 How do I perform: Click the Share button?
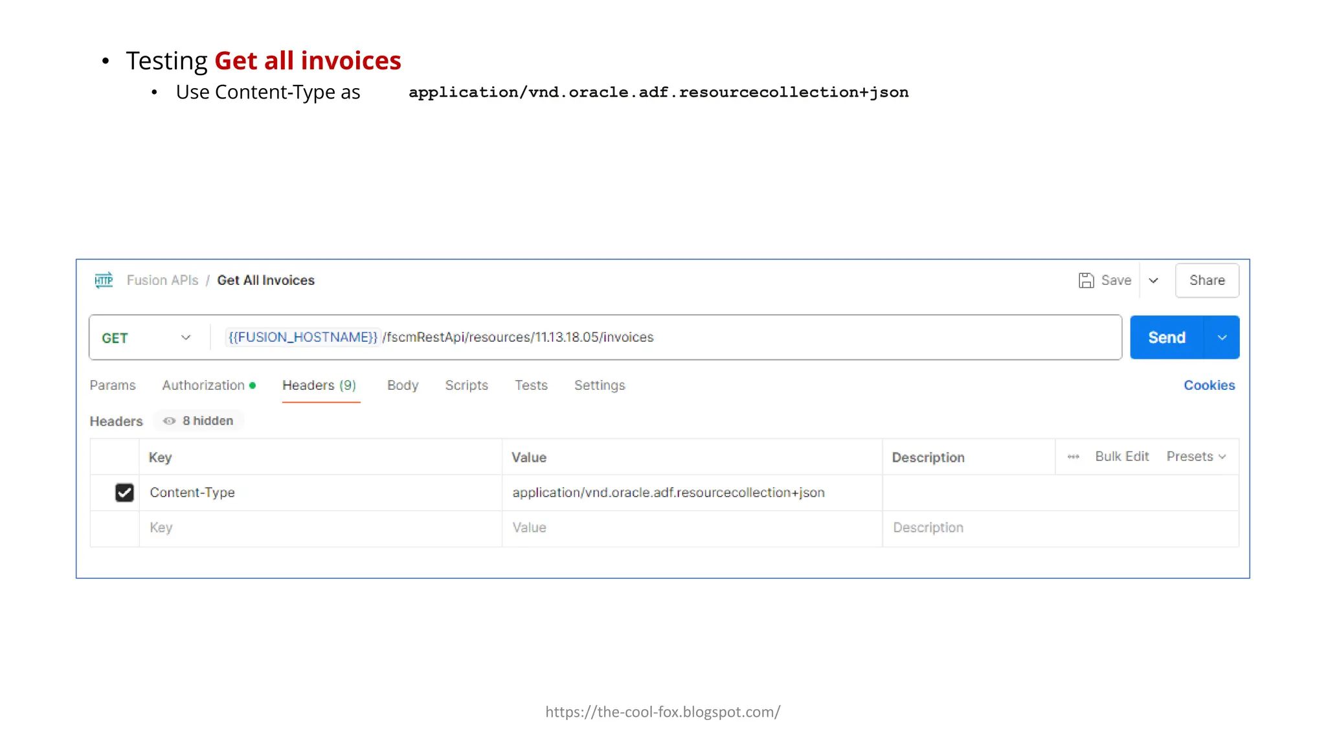tap(1207, 280)
